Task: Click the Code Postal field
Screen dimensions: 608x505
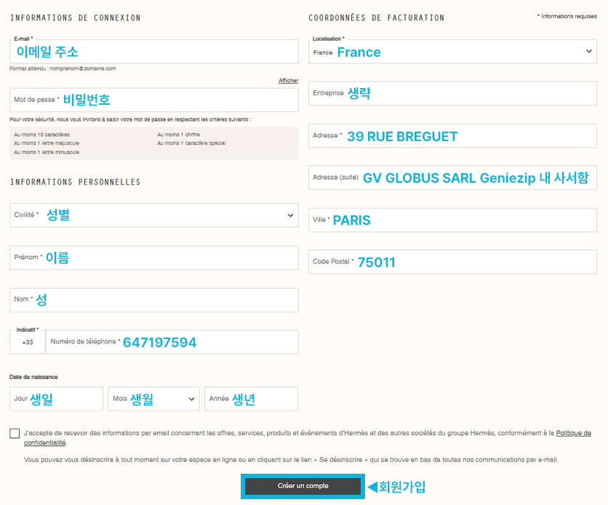Action: tap(452, 262)
